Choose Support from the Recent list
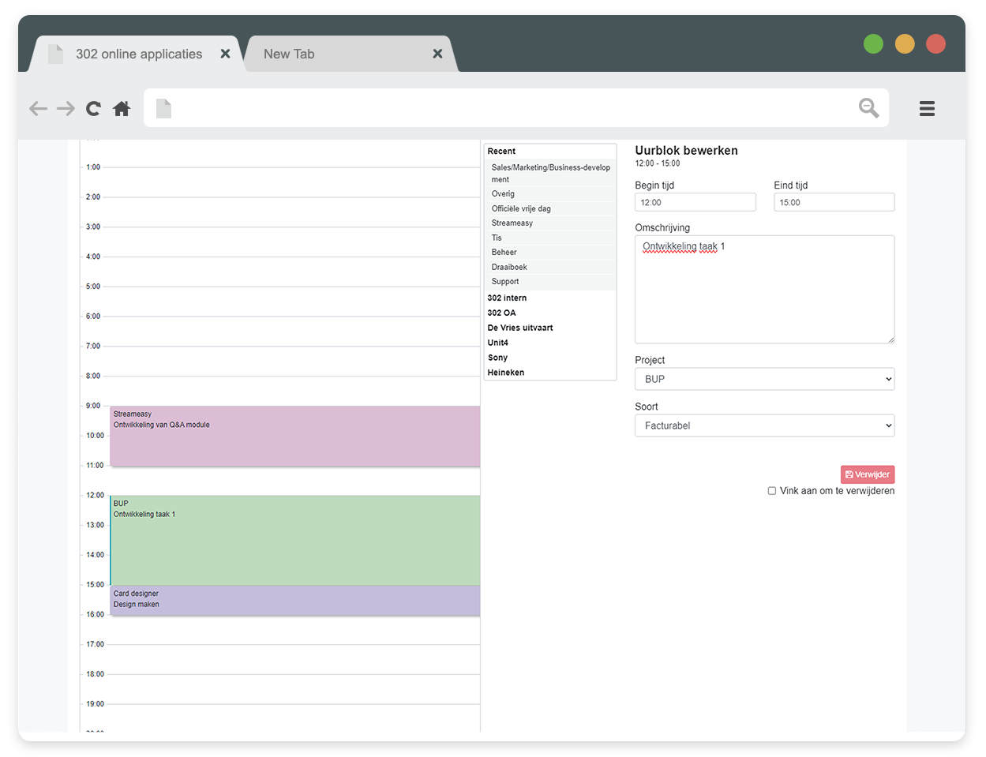 [550, 281]
